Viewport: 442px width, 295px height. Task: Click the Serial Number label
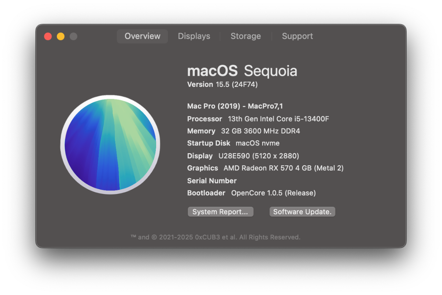[212, 181]
